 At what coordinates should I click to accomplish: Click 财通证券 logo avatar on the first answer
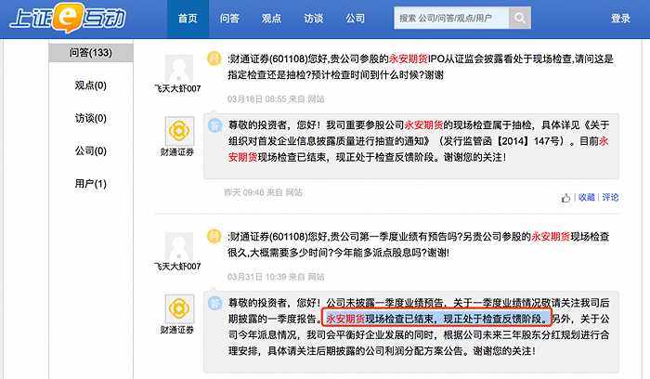[179, 131]
